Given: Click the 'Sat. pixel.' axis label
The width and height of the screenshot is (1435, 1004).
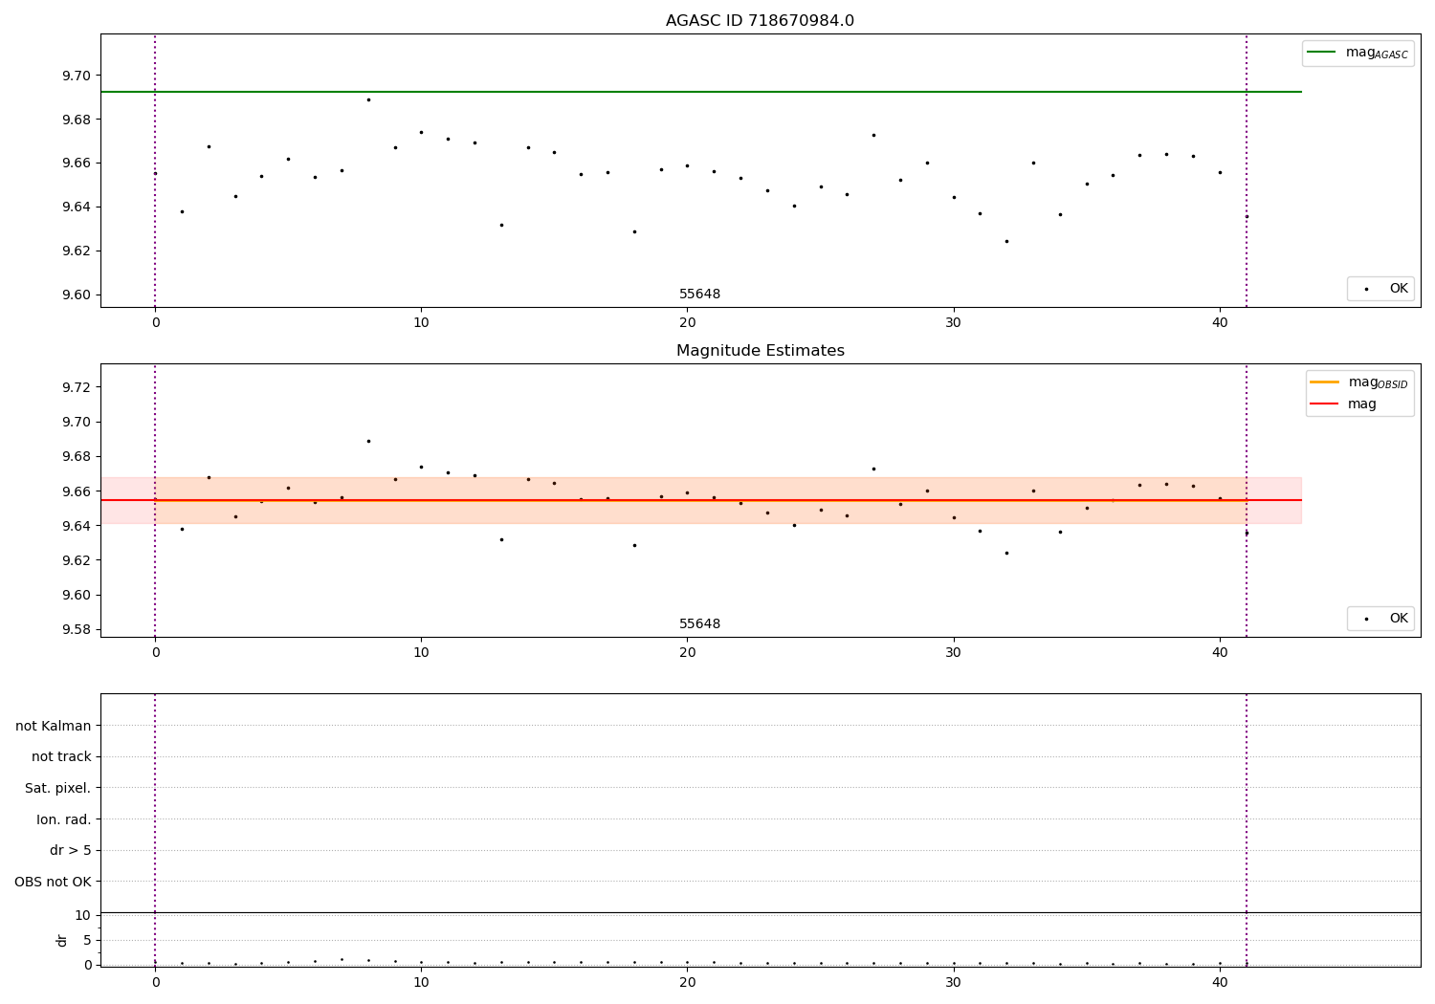Looking at the screenshot, I should point(58,788).
